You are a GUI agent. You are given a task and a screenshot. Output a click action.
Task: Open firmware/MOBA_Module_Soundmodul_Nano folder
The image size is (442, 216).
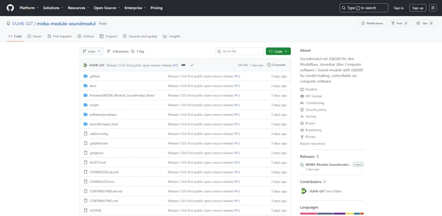point(122,95)
